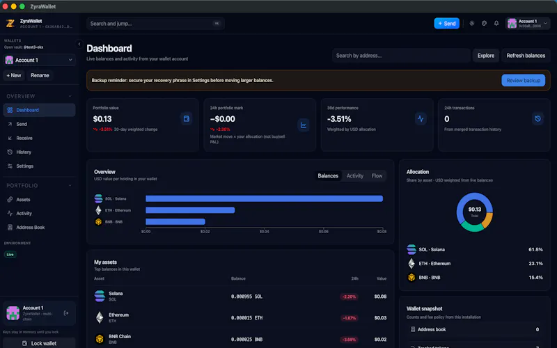Viewport: 557px width, 348px height.
Task: Collapse the OVERVIEW section chevron
Action: (x=70, y=96)
